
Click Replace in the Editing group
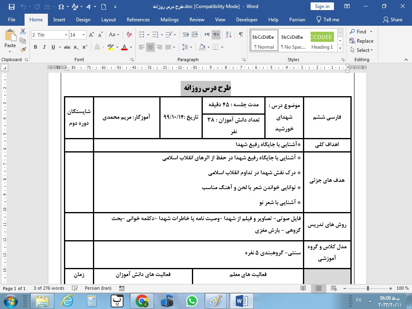361,41
